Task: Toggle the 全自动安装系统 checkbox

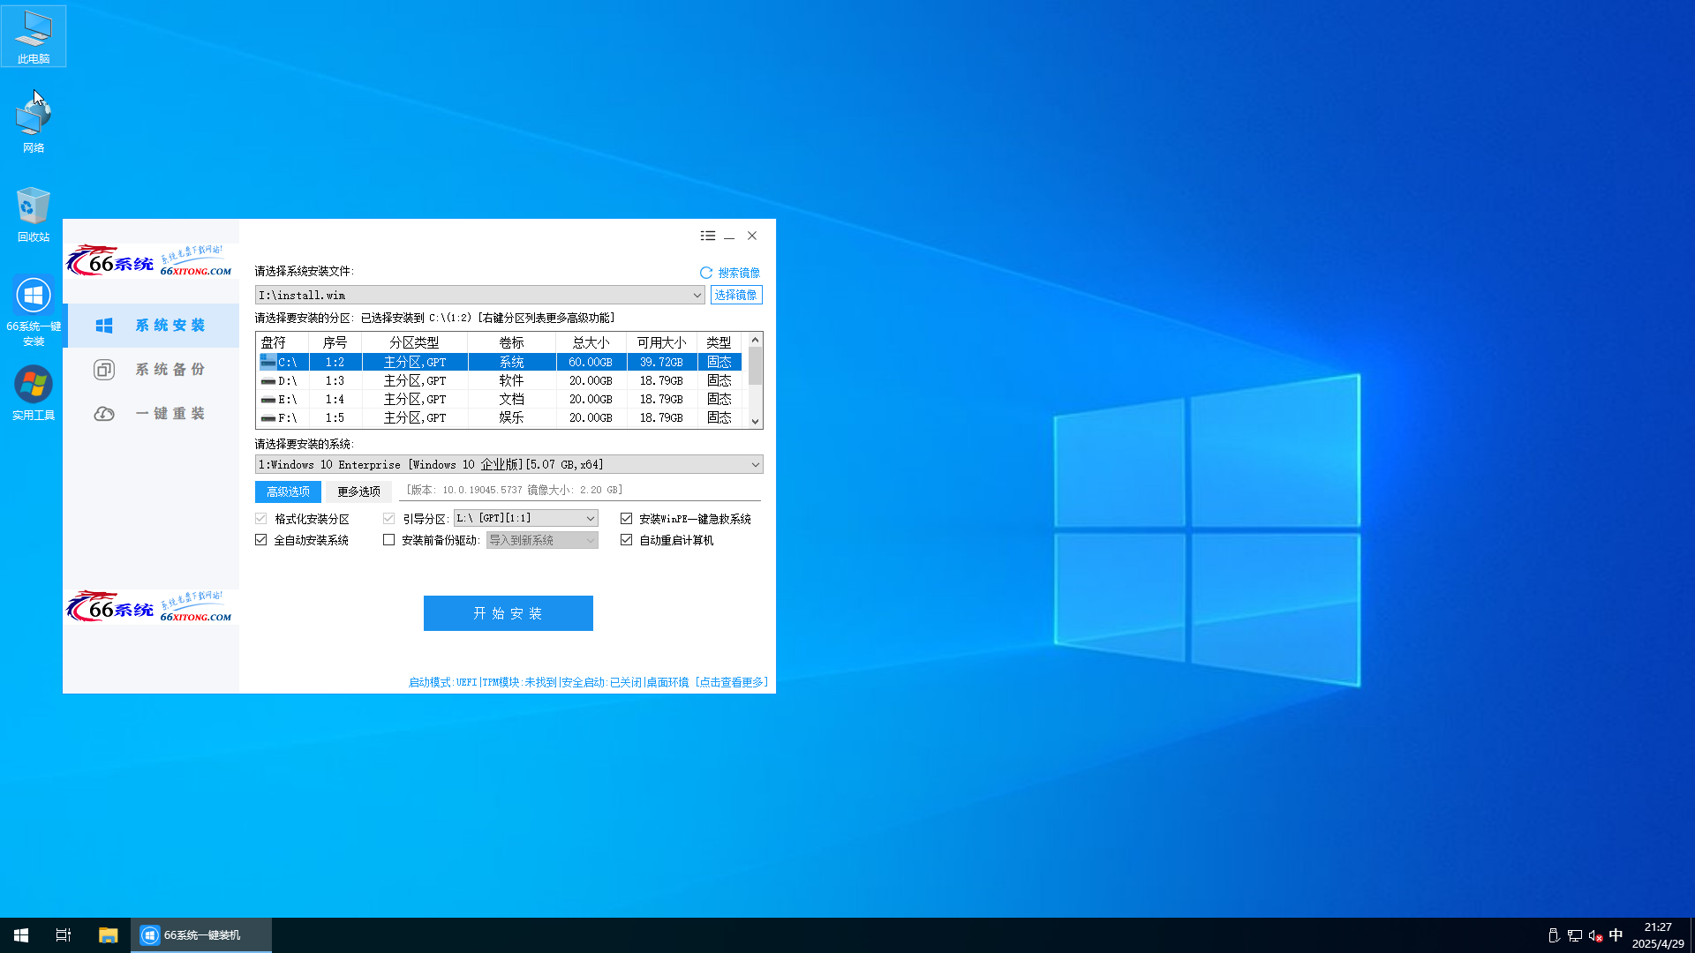Action: click(x=261, y=540)
